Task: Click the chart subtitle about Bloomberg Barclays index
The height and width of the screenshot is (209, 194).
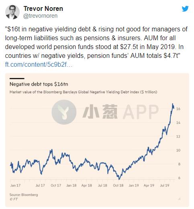Action: 84,92
